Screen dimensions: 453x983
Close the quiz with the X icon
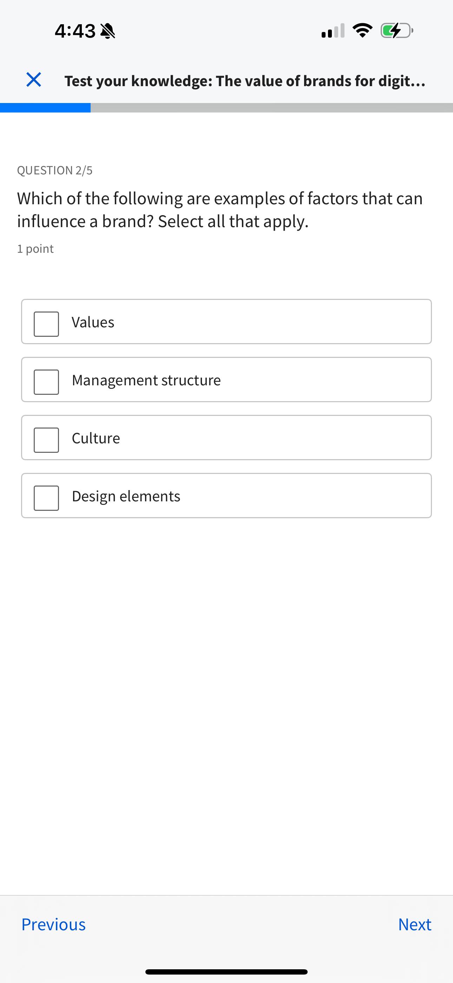[34, 80]
